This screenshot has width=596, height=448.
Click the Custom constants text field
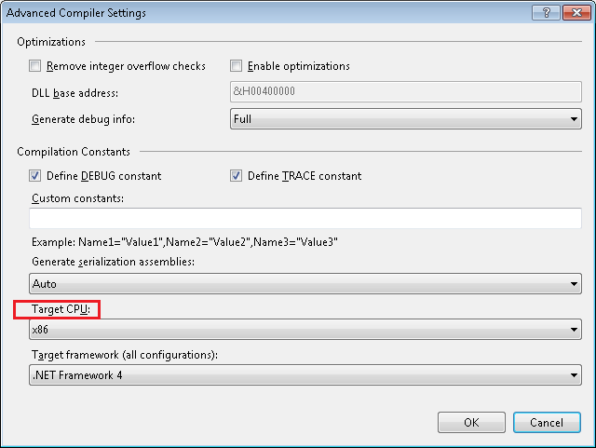[305, 219]
